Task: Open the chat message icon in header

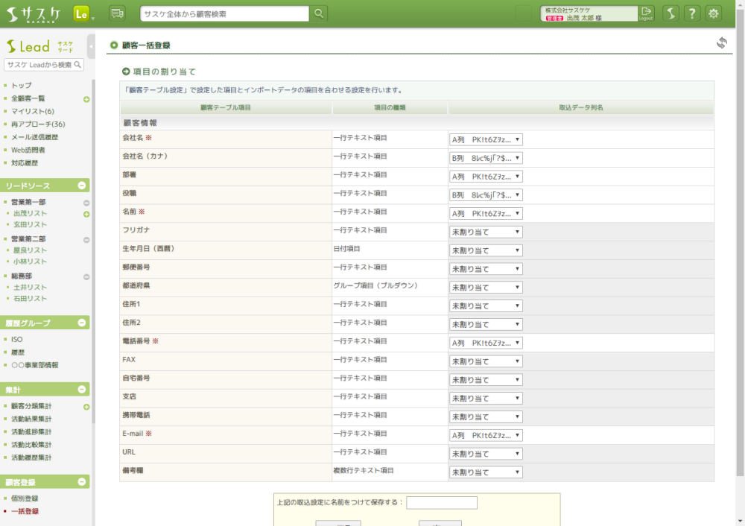Action: 117,13
